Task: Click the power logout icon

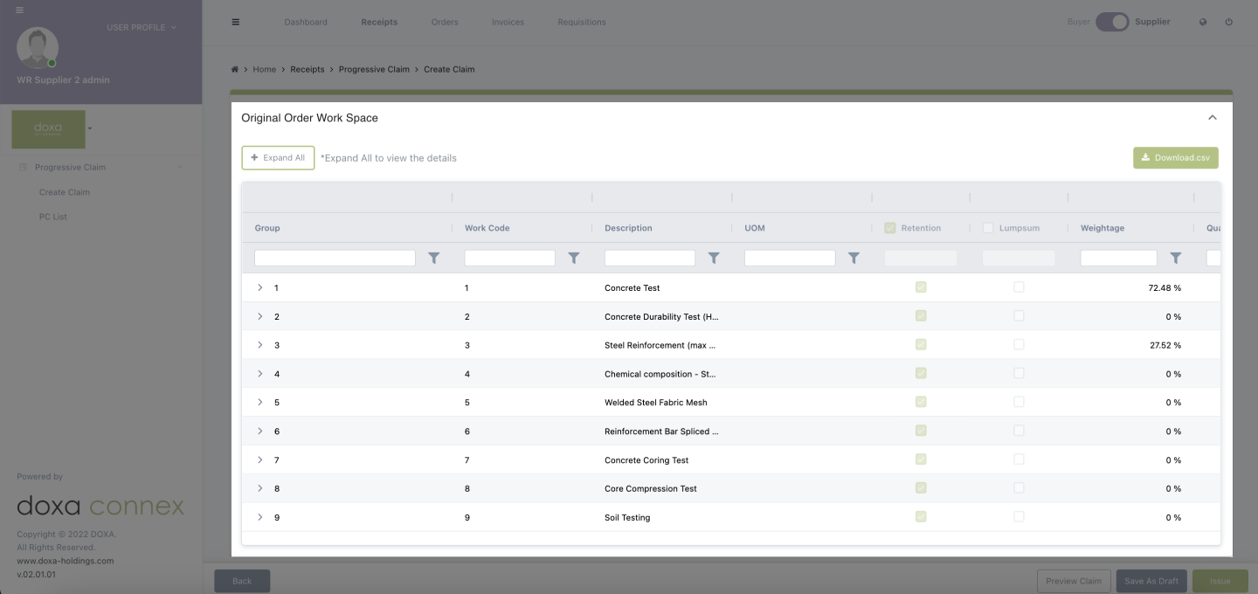Action: (x=1228, y=23)
